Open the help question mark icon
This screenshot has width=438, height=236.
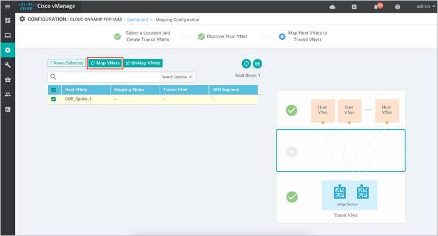pyautogui.click(x=397, y=7)
